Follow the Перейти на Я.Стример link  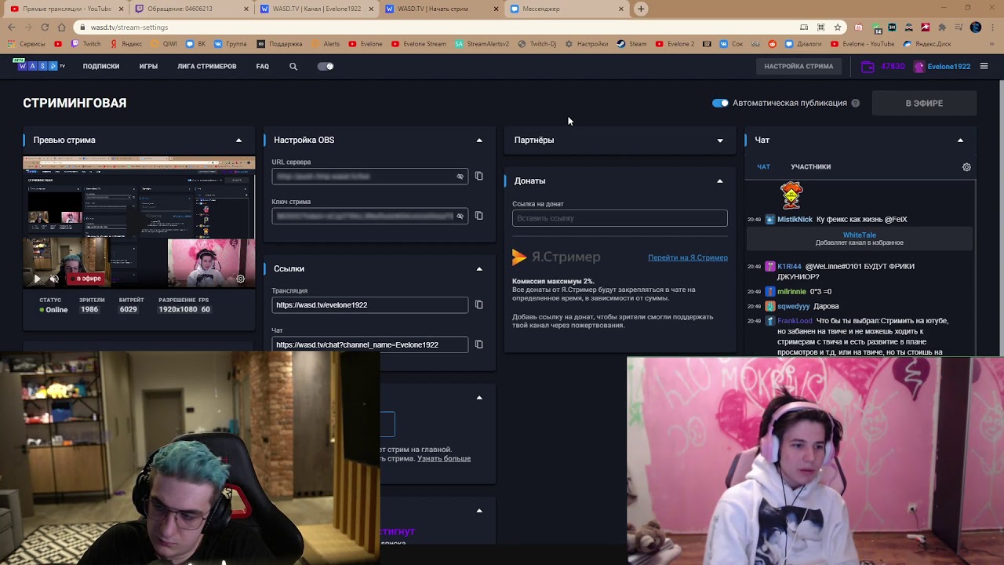688,257
